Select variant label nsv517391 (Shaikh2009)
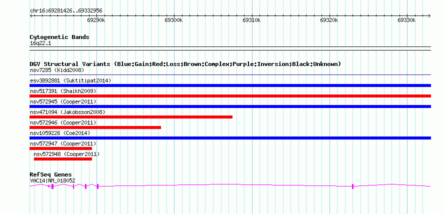Screen dimensions: 445x214 coord(63,91)
